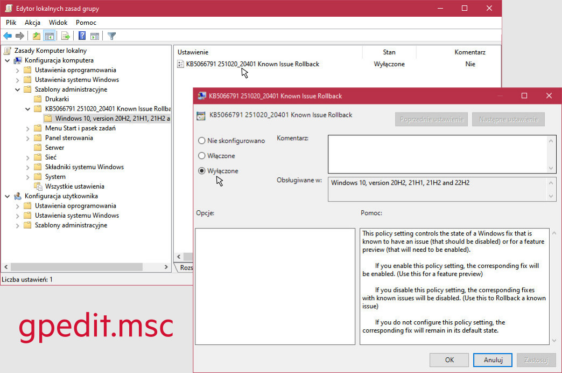Click the Back arrow toolbar icon

tap(8, 36)
